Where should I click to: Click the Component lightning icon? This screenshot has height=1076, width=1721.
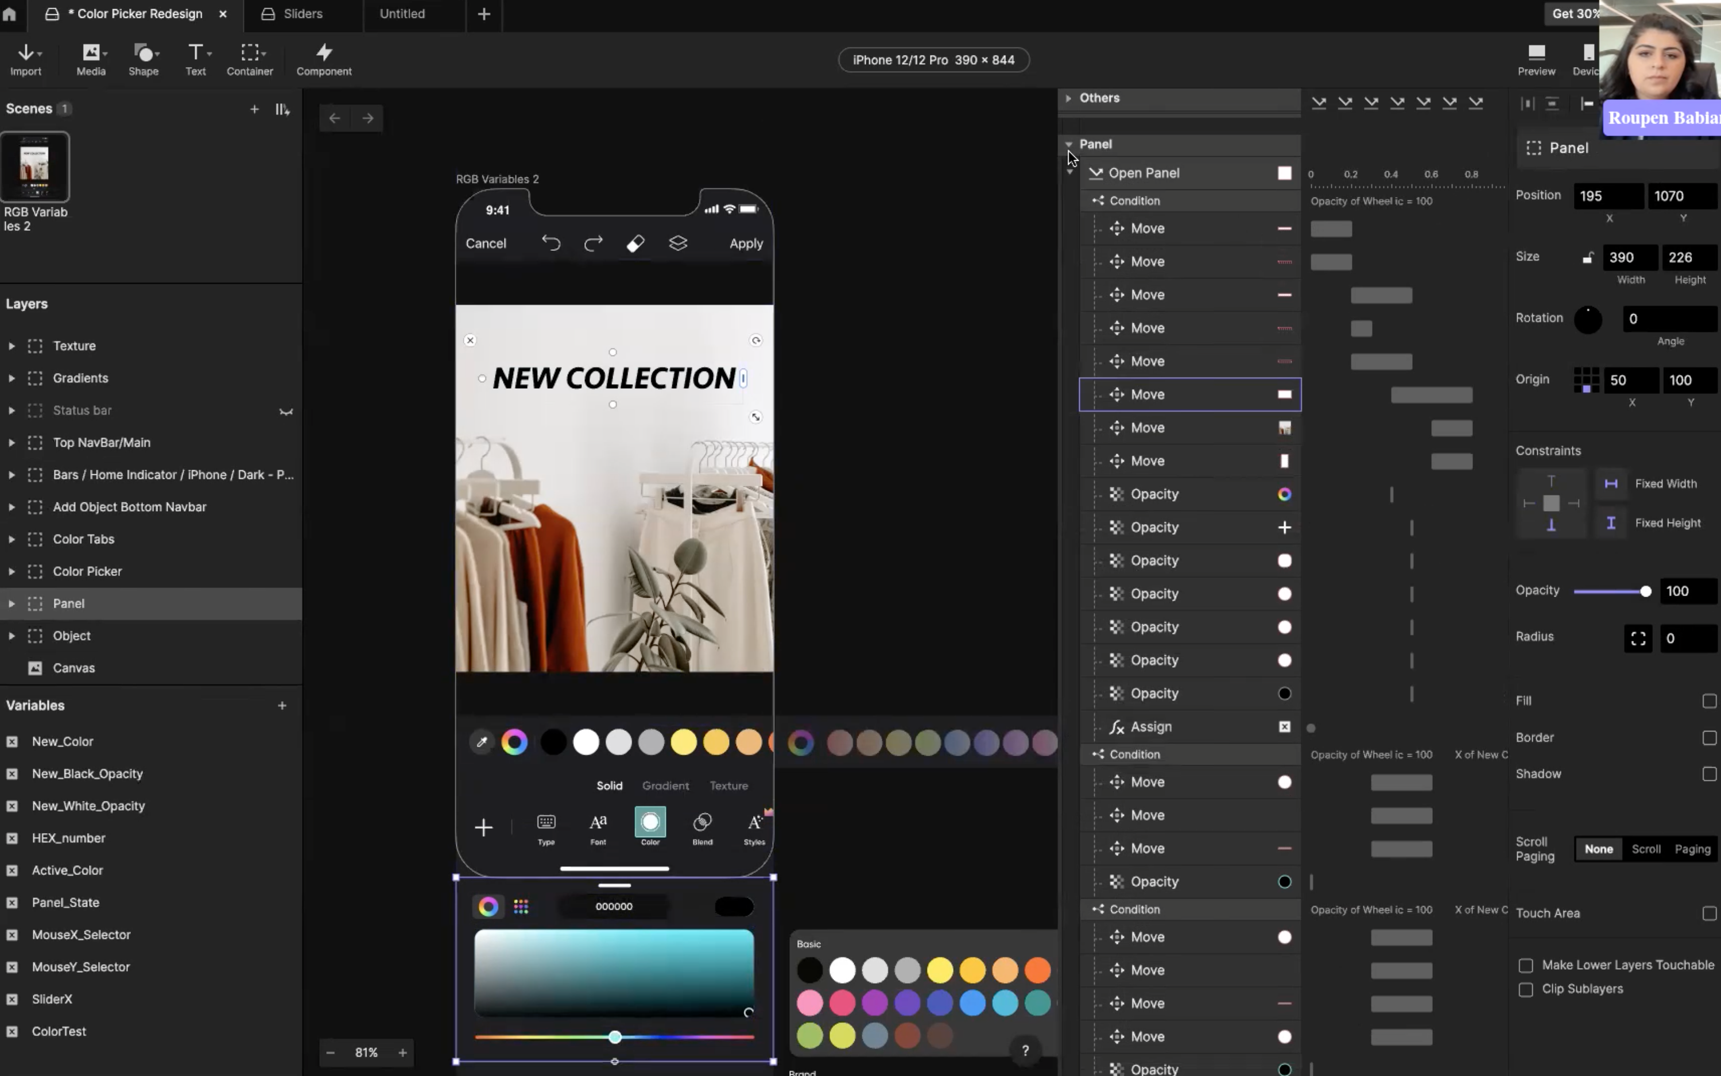point(324,52)
